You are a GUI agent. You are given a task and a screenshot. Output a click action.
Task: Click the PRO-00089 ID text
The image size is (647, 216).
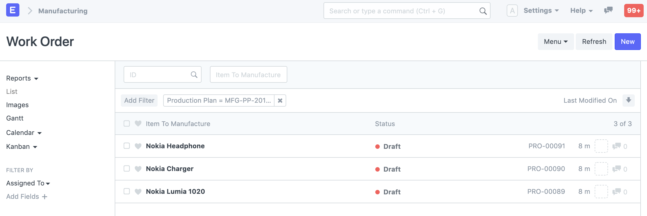546,192
